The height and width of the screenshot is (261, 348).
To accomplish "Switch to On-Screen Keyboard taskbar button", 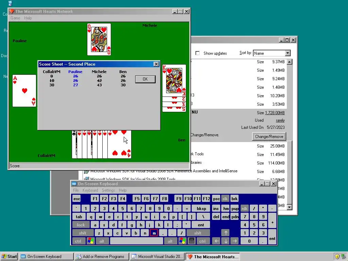I will pyautogui.click(x=46, y=257).
